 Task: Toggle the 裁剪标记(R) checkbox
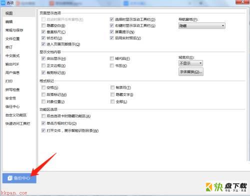[43, 72]
